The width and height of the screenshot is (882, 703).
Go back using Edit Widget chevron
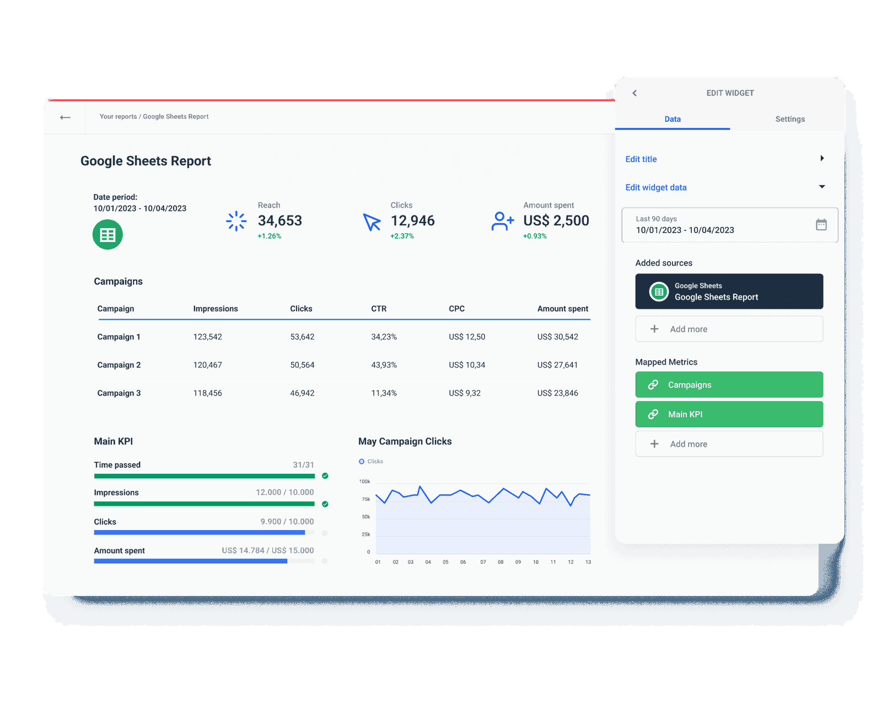click(x=634, y=93)
